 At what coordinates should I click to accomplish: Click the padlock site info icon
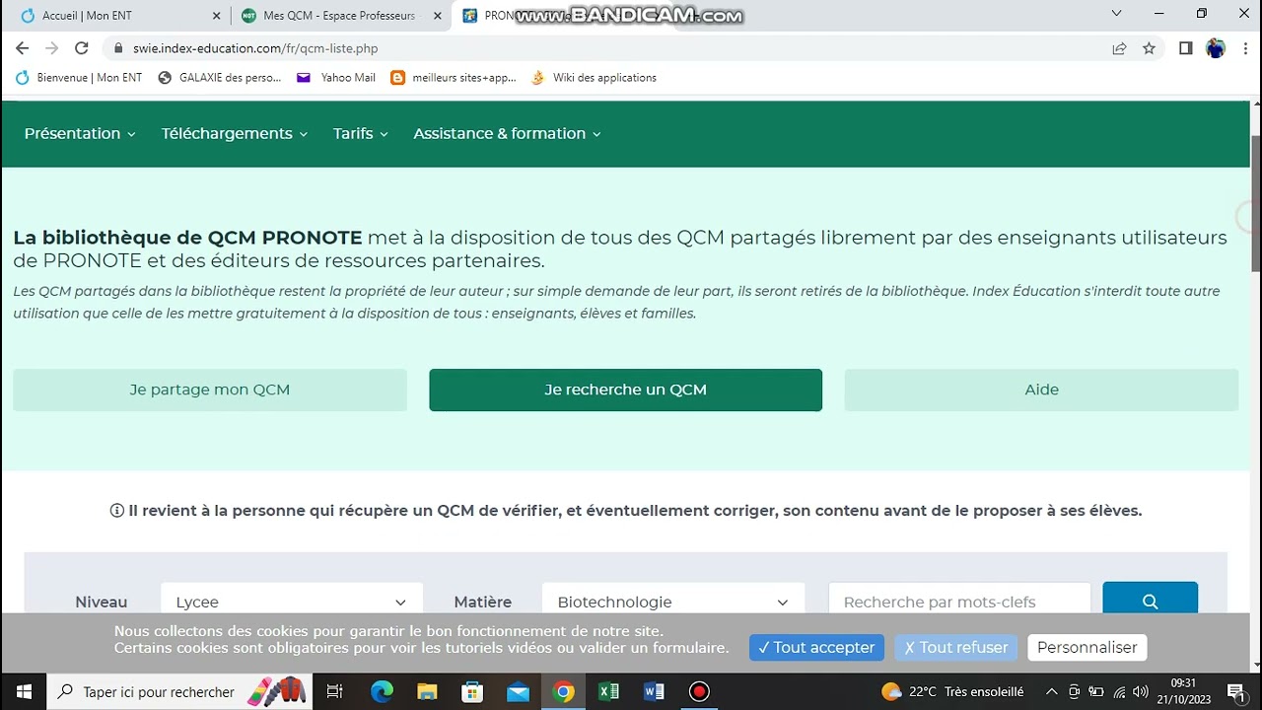[x=118, y=48]
